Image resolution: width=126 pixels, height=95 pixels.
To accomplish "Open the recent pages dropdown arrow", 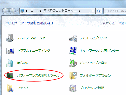I will pos(17,11).
